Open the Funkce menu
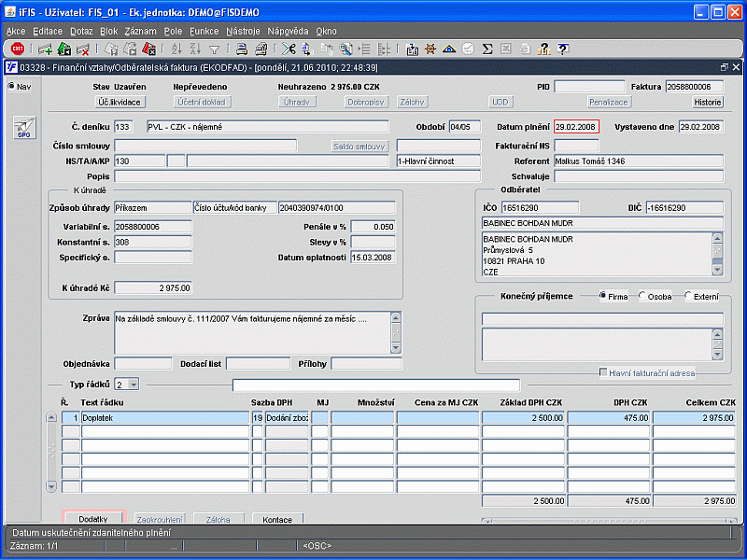This screenshot has height=560, width=747. (204, 31)
